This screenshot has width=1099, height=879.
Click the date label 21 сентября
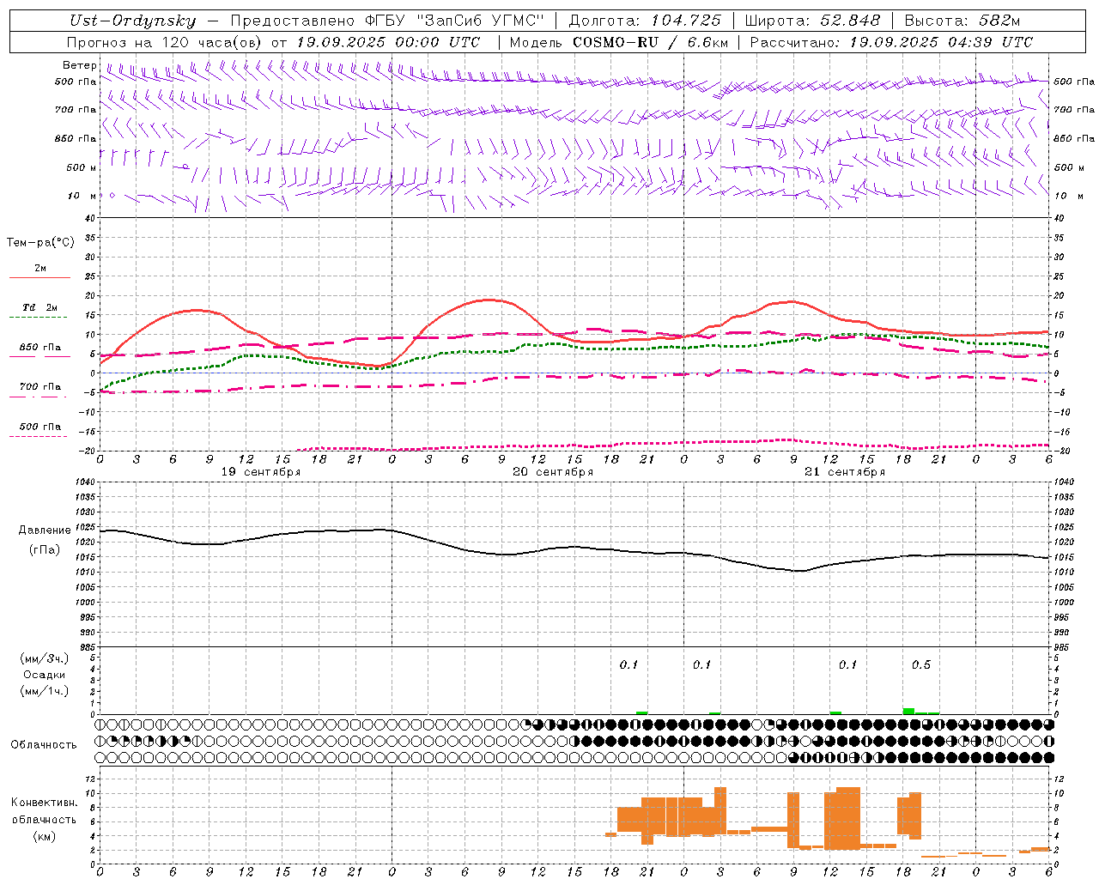pos(845,472)
